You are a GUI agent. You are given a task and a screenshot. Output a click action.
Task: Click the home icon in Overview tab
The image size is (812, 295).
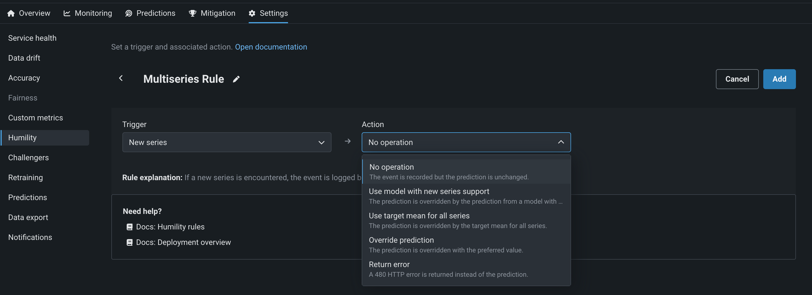[x=11, y=13]
